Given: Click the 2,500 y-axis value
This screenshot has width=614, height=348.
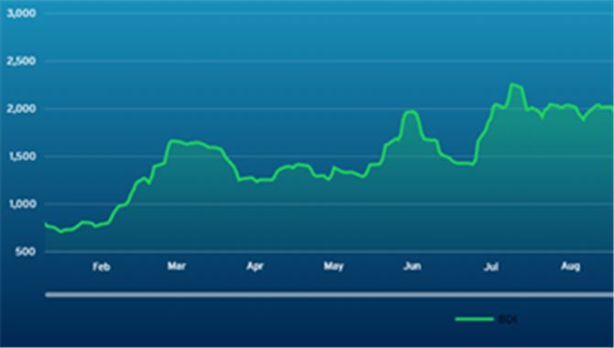Looking at the screenshot, I should (22, 60).
